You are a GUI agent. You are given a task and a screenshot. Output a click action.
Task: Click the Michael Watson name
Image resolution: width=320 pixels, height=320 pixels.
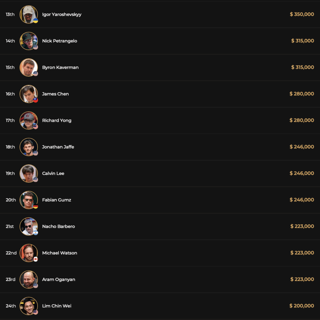coord(59,253)
